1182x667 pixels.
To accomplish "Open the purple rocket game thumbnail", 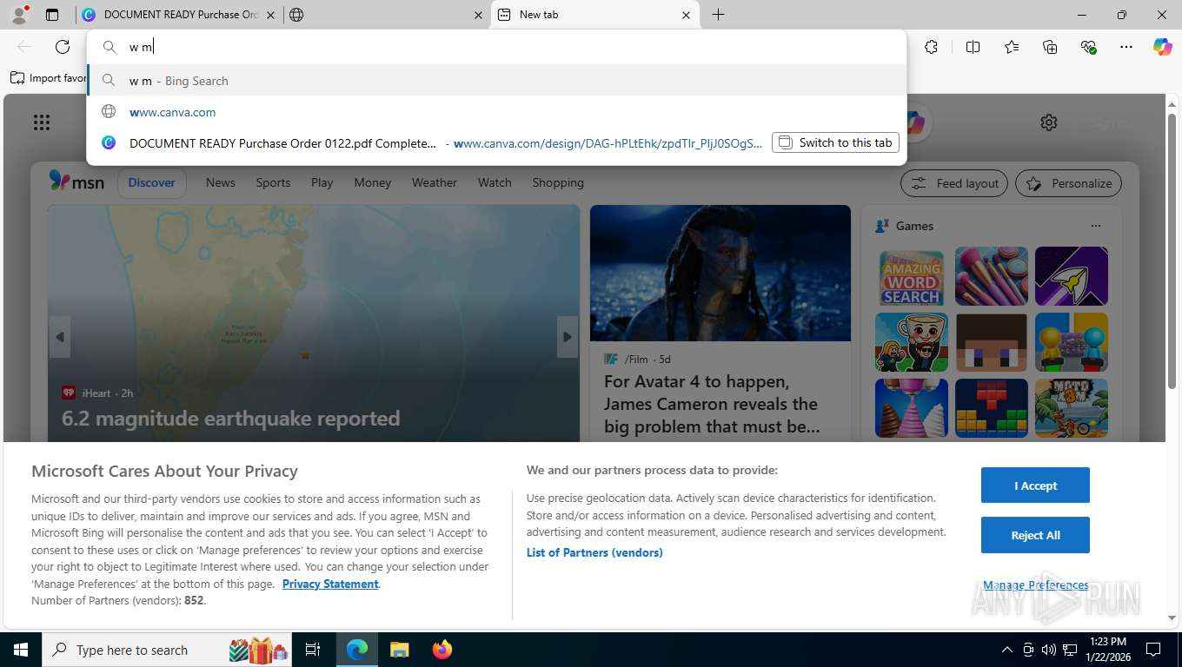I will [x=1072, y=276].
